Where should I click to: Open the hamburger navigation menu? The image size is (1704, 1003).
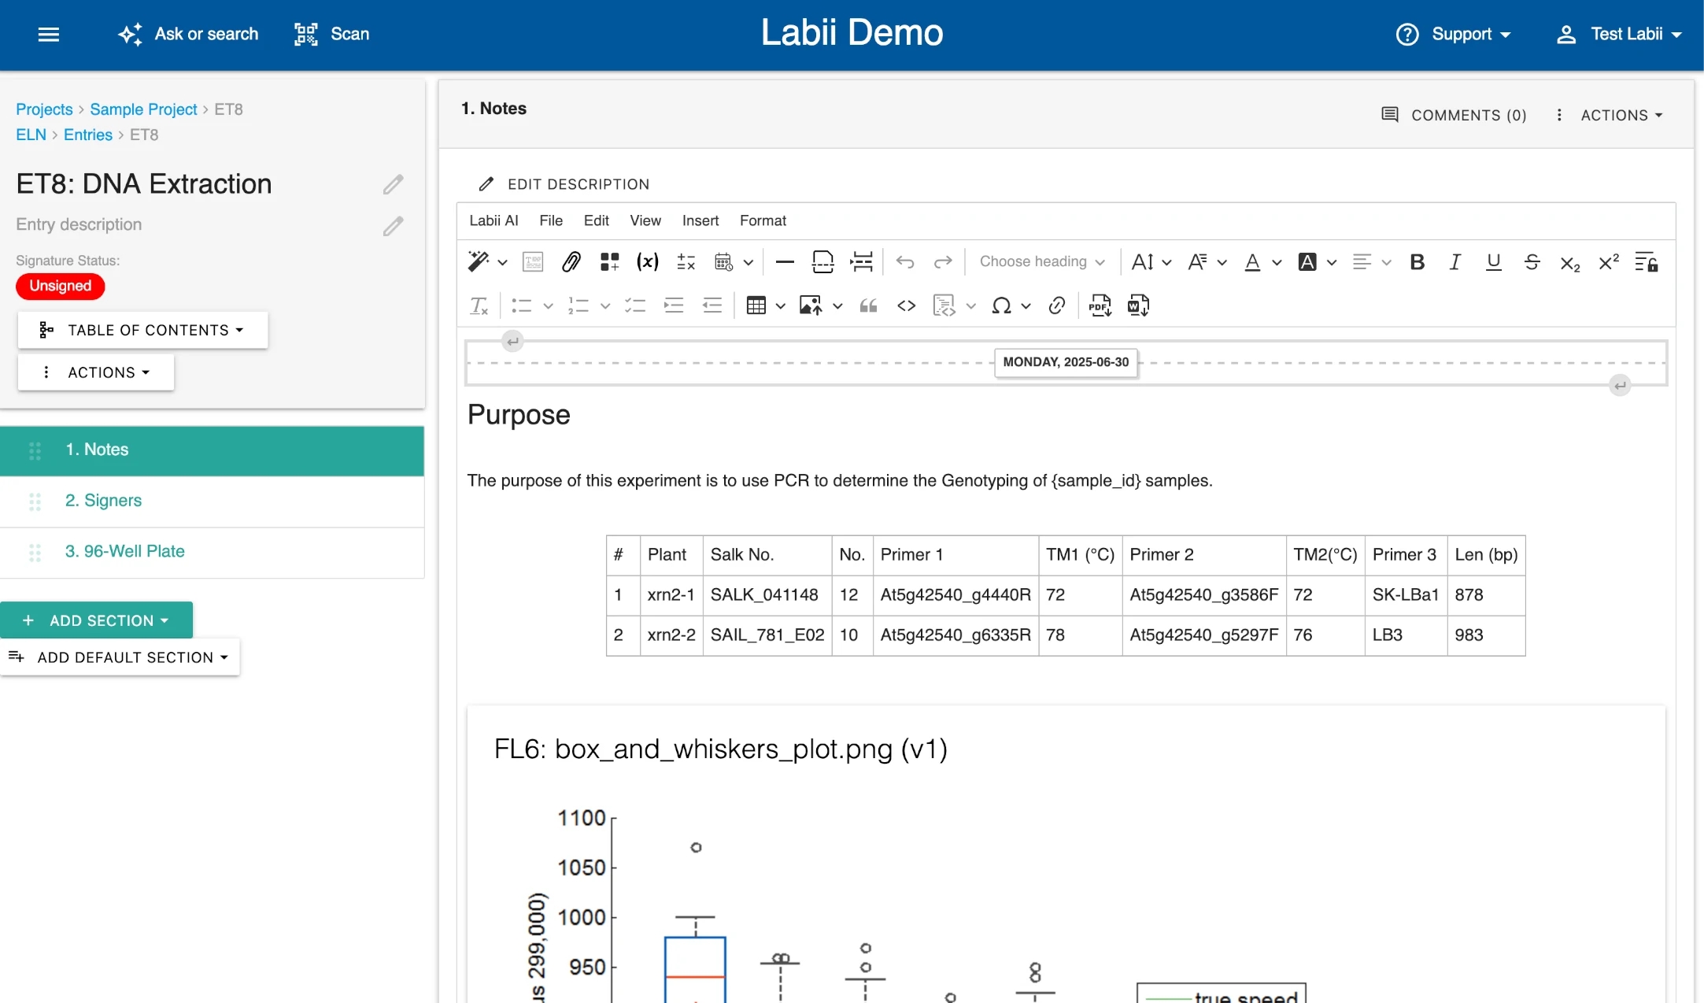[x=49, y=34]
